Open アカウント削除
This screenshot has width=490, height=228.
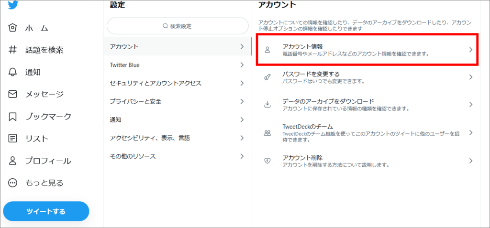click(367, 161)
